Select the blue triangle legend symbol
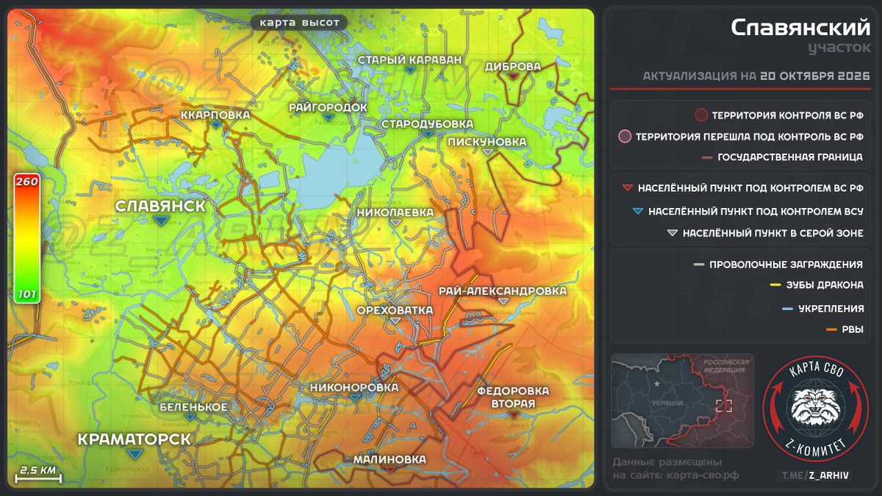 coord(638,212)
